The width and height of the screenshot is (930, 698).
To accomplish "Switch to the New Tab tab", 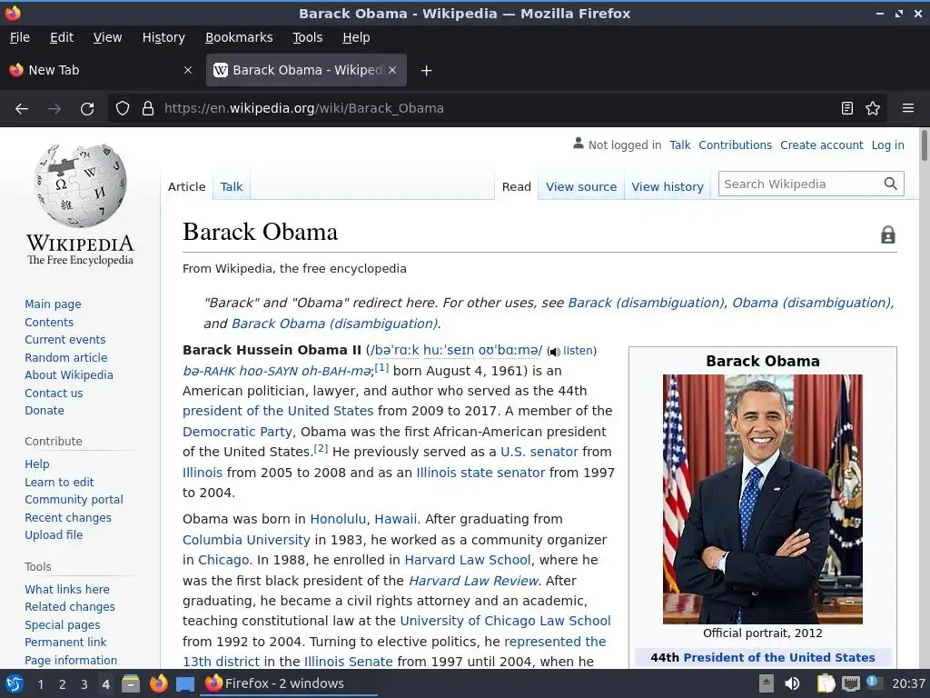I will coord(100,70).
